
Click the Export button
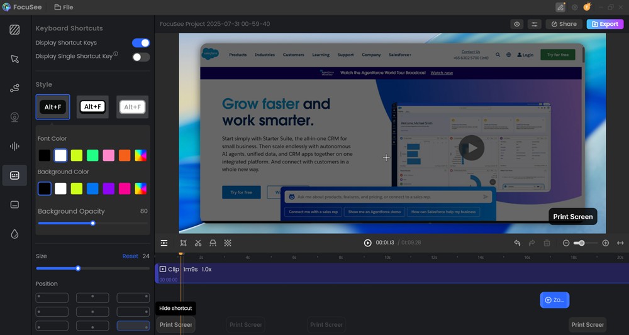tap(605, 24)
